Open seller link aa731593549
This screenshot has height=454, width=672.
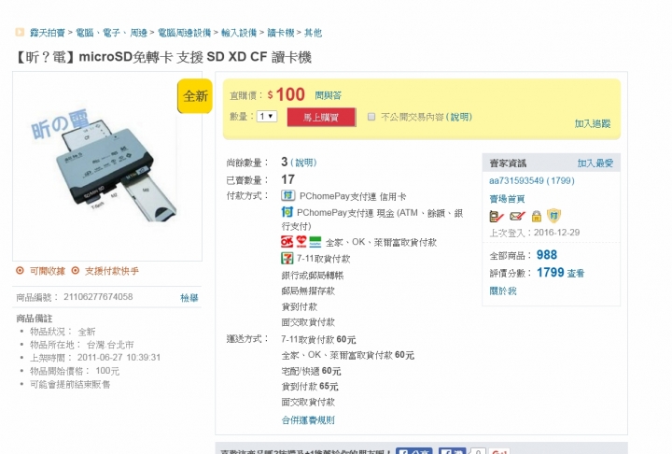516,180
